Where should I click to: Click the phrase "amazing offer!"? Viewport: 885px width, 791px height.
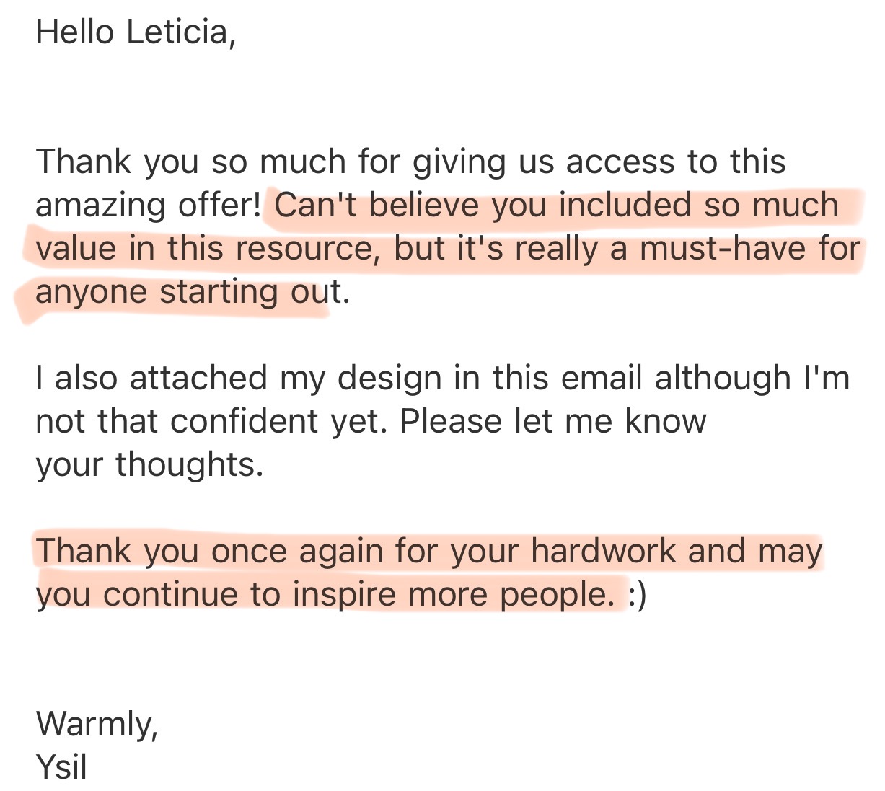pyautogui.click(x=148, y=206)
